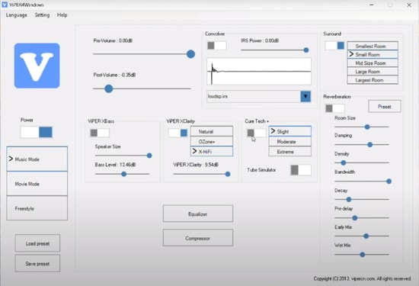Select Music Mode

[37, 159]
